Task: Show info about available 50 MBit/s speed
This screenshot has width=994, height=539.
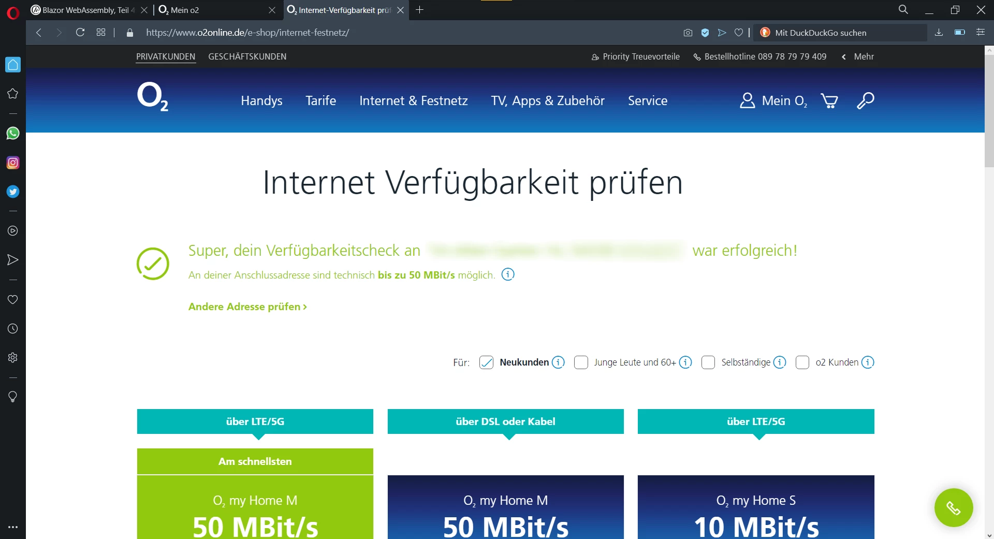Action: click(508, 274)
